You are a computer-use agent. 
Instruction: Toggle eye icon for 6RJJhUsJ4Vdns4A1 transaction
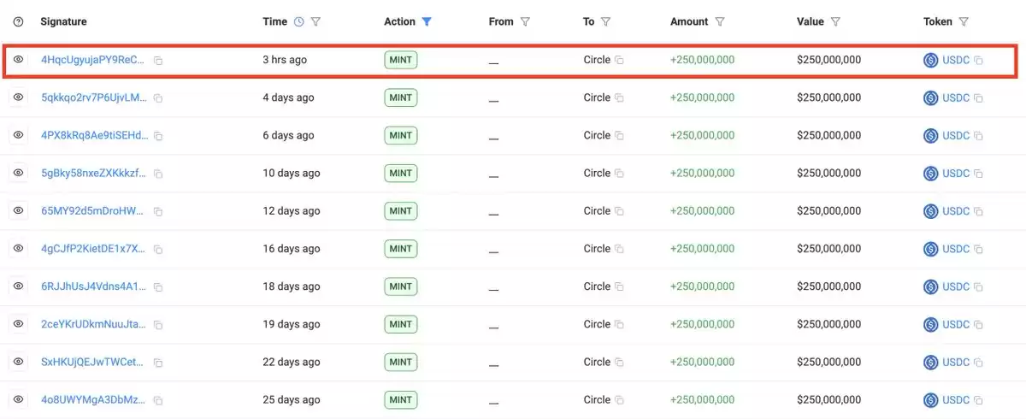pos(18,286)
